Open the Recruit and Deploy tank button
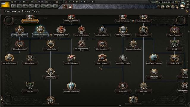This screenshot has width=190, height=107. tap(49, 6)
